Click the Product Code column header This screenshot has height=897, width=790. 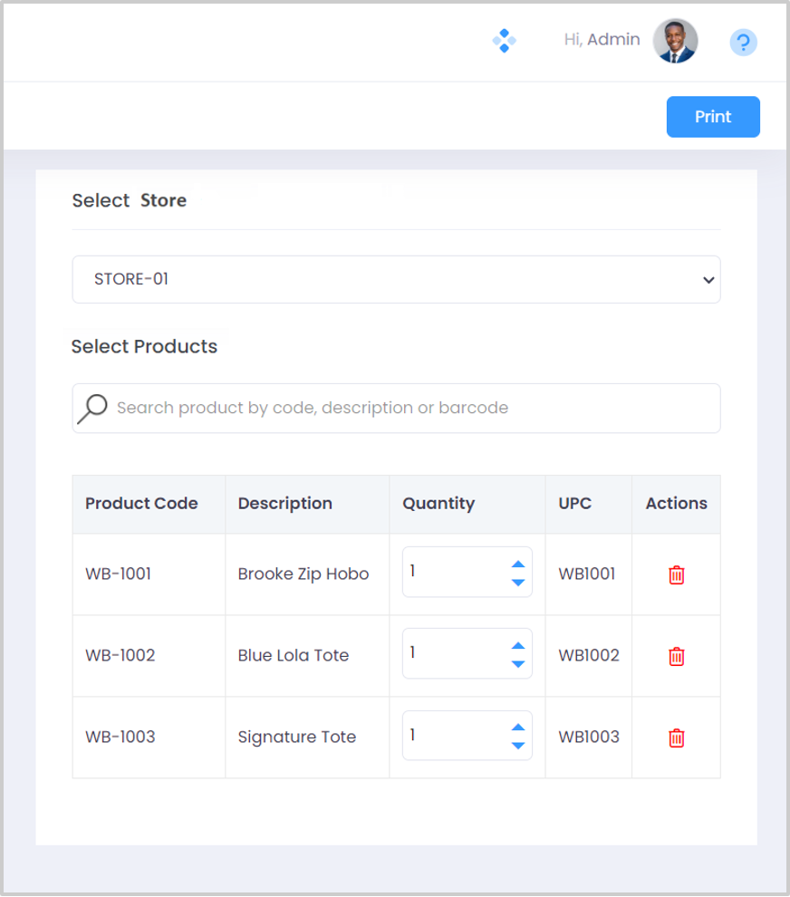pyautogui.click(x=141, y=504)
